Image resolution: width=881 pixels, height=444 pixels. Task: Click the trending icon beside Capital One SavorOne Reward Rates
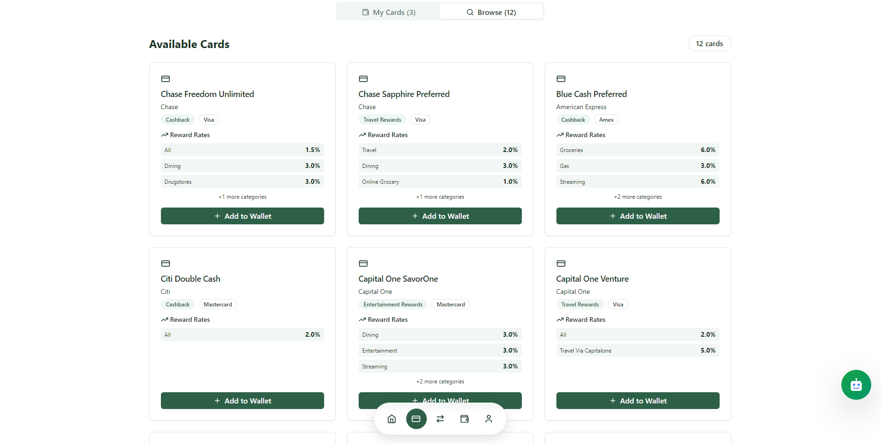point(362,319)
